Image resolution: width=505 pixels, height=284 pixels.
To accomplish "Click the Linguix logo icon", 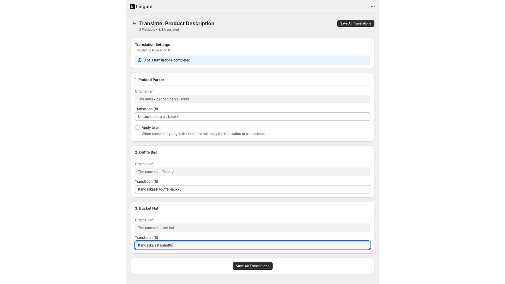I will pos(132,7).
